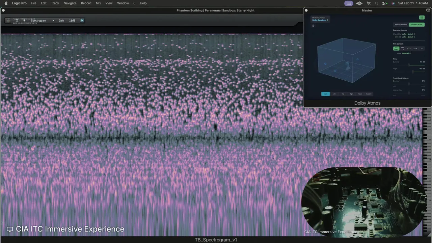Select the 7.1 trim control option

click(422, 48)
